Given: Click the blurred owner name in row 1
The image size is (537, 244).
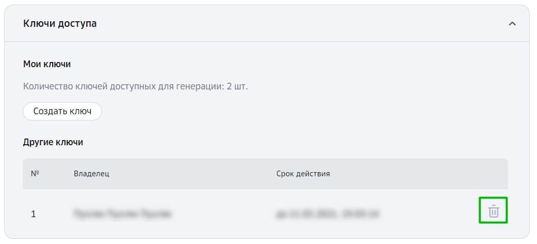Looking at the screenshot, I should pos(122,214).
